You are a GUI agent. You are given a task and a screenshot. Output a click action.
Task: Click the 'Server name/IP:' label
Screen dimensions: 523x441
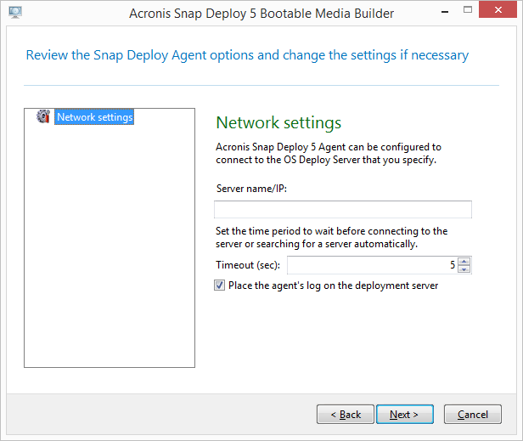[x=251, y=189]
